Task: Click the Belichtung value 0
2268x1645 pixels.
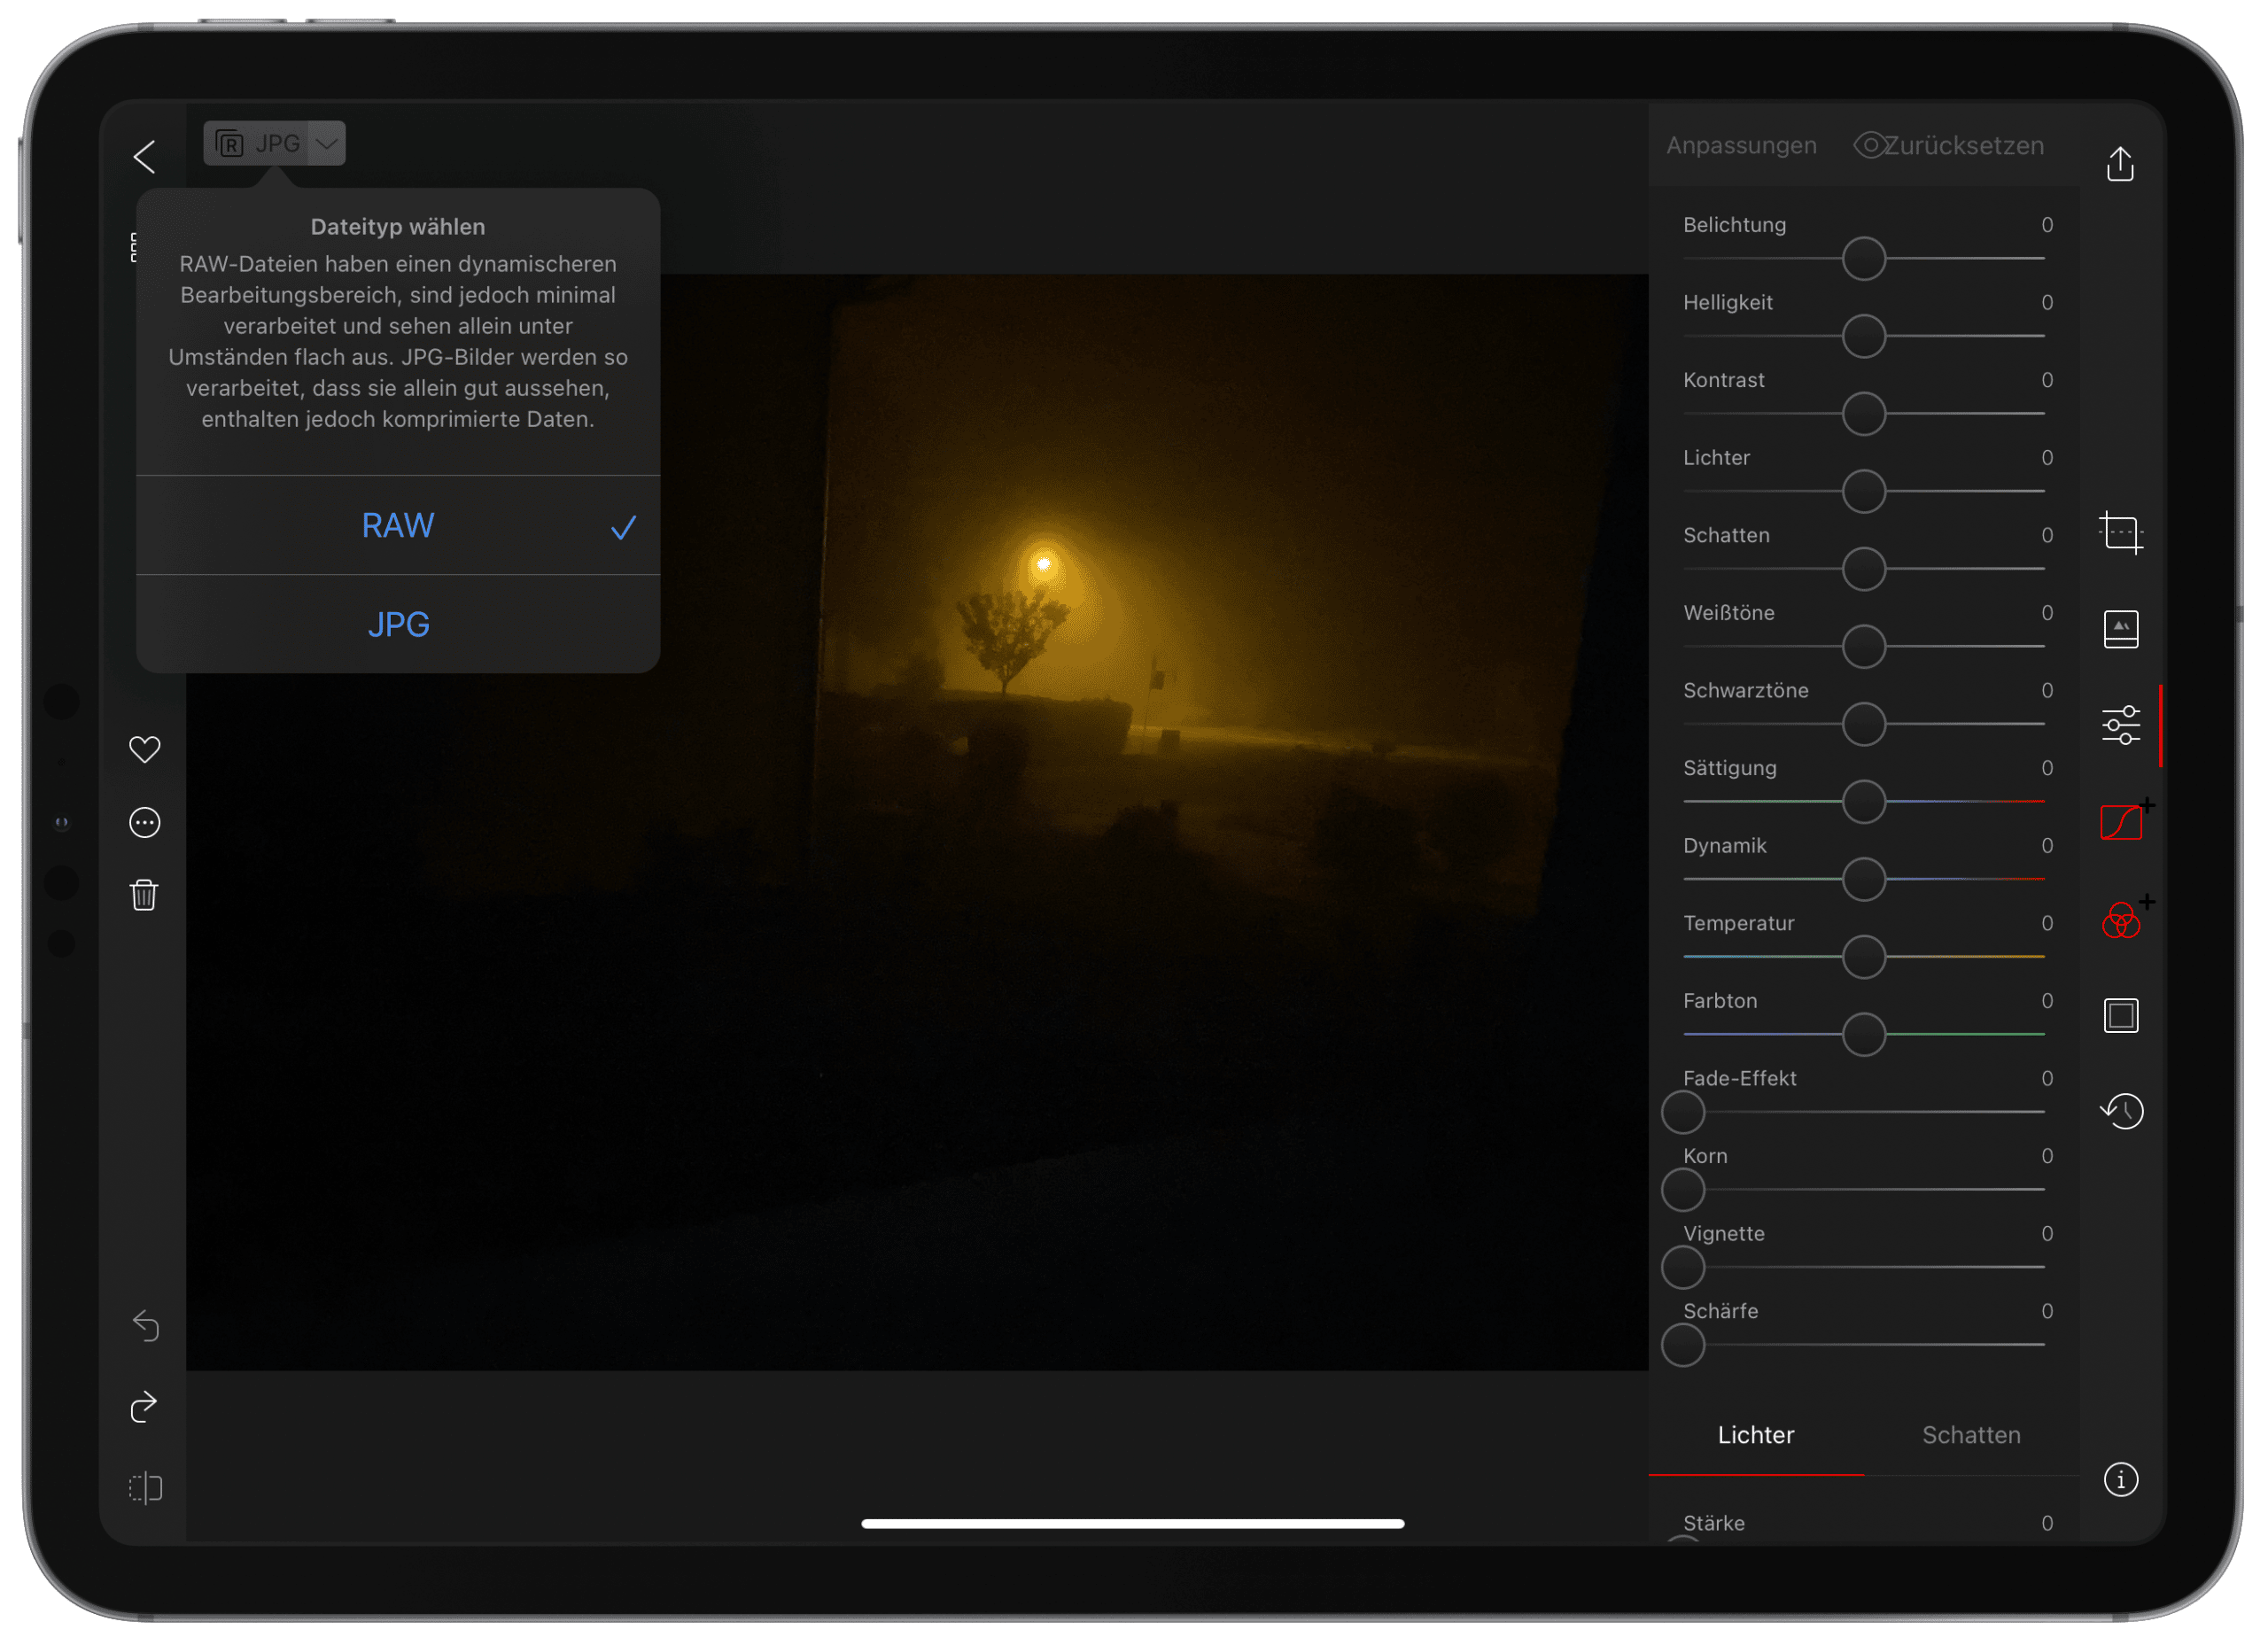Action: (2046, 225)
